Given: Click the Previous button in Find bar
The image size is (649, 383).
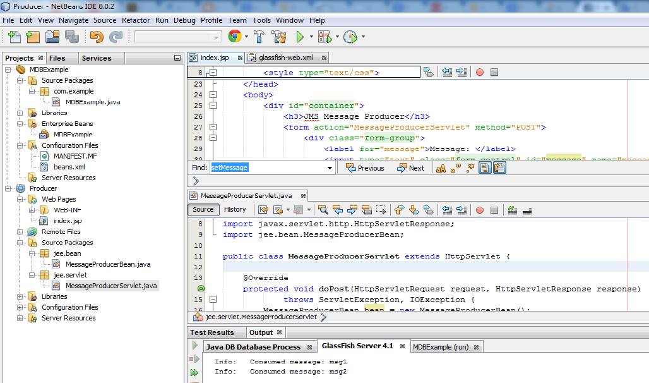Looking at the screenshot, I should tap(365, 168).
